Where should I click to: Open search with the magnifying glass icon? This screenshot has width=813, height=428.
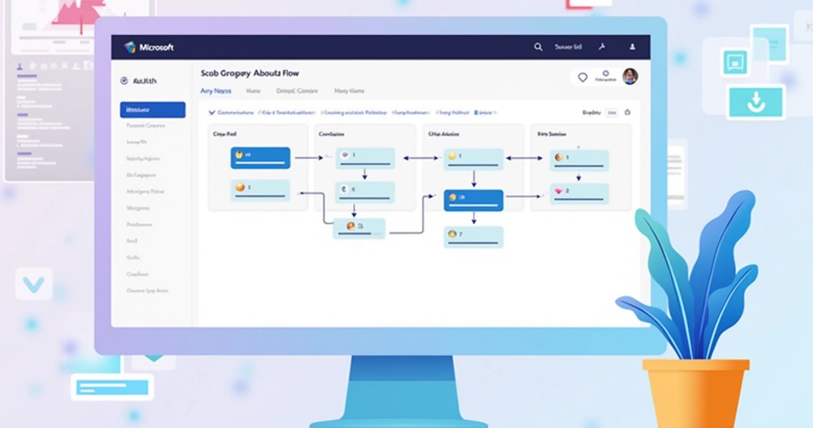[538, 47]
